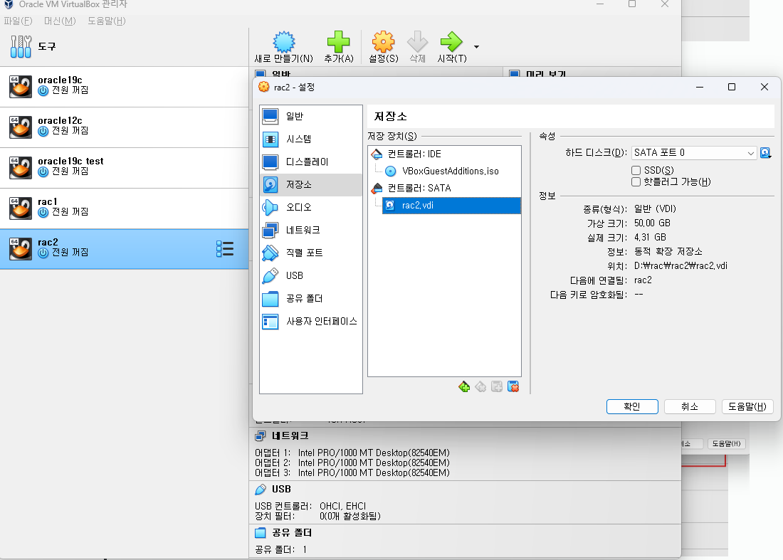Open the 머신(M) menu

[59, 21]
